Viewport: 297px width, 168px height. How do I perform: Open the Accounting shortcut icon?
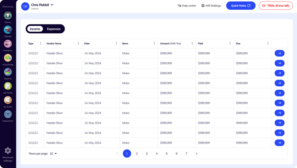pyautogui.click(x=8, y=58)
